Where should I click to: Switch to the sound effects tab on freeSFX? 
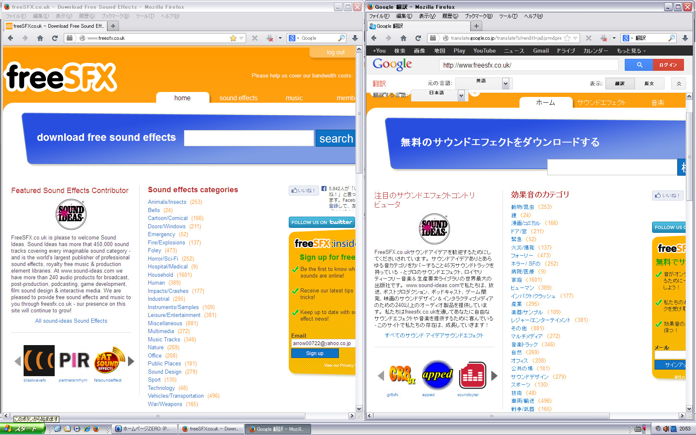click(238, 98)
